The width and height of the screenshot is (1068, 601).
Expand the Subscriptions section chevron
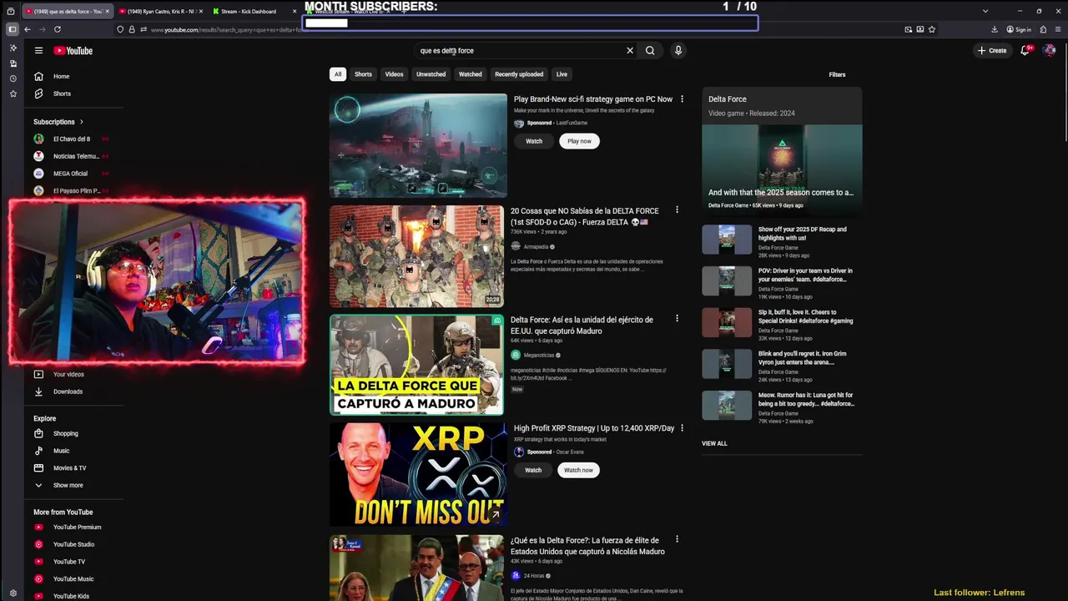pyautogui.click(x=81, y=122)
